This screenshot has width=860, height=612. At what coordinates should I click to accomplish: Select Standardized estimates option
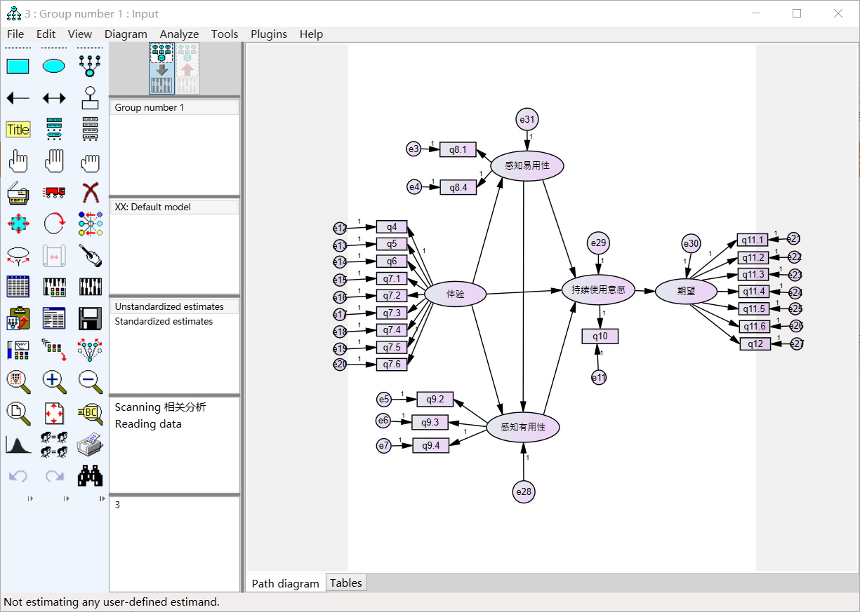174,321
